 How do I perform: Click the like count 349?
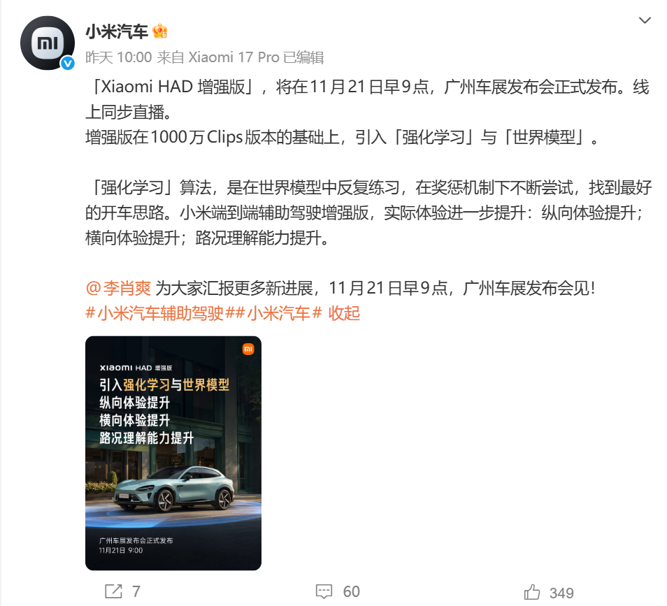561,593
